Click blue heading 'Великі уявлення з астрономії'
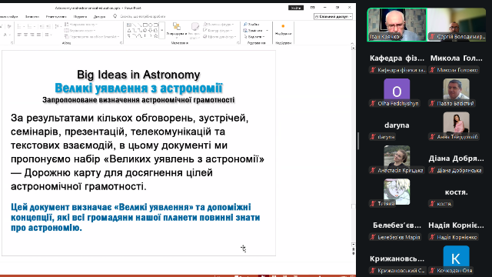The height and width of the screenshot is (277, 492). [x=138, y=88]
